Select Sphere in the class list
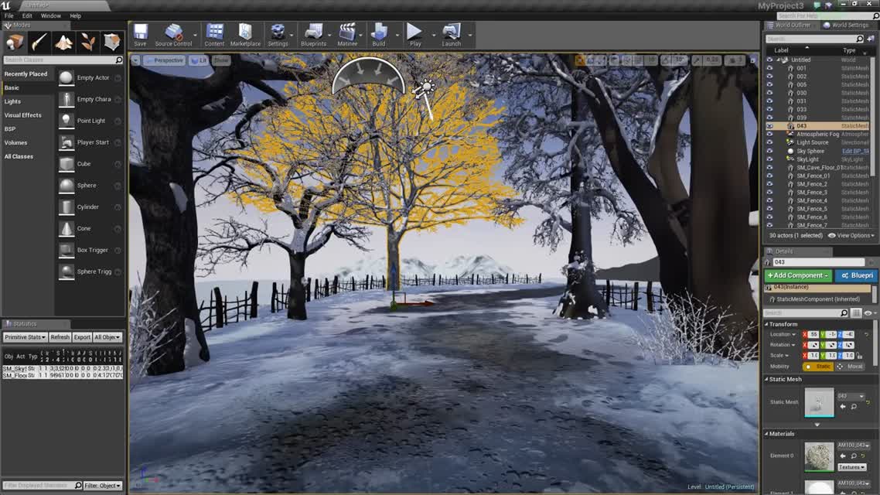This screenshot has width=880, height=495. [90, 185]
